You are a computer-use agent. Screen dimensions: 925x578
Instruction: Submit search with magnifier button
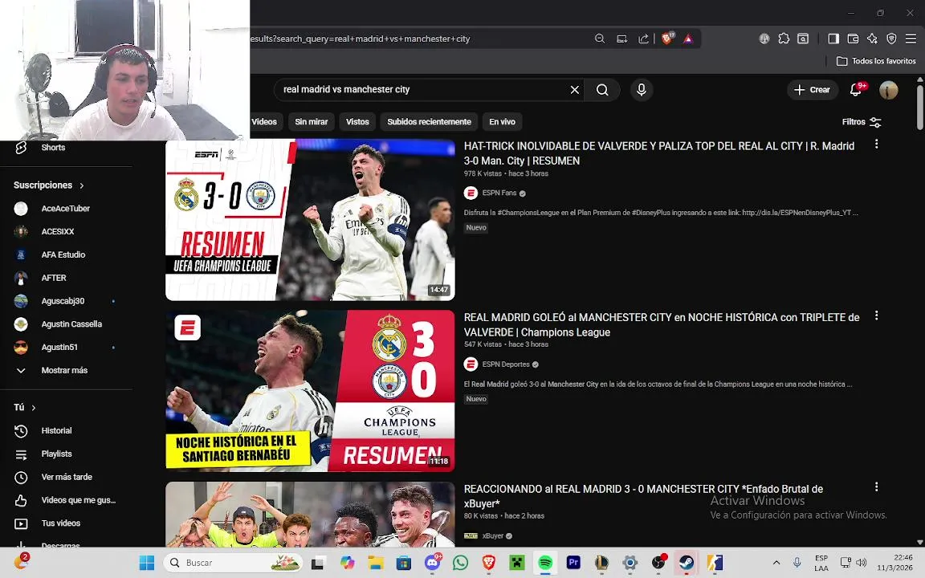602,90
